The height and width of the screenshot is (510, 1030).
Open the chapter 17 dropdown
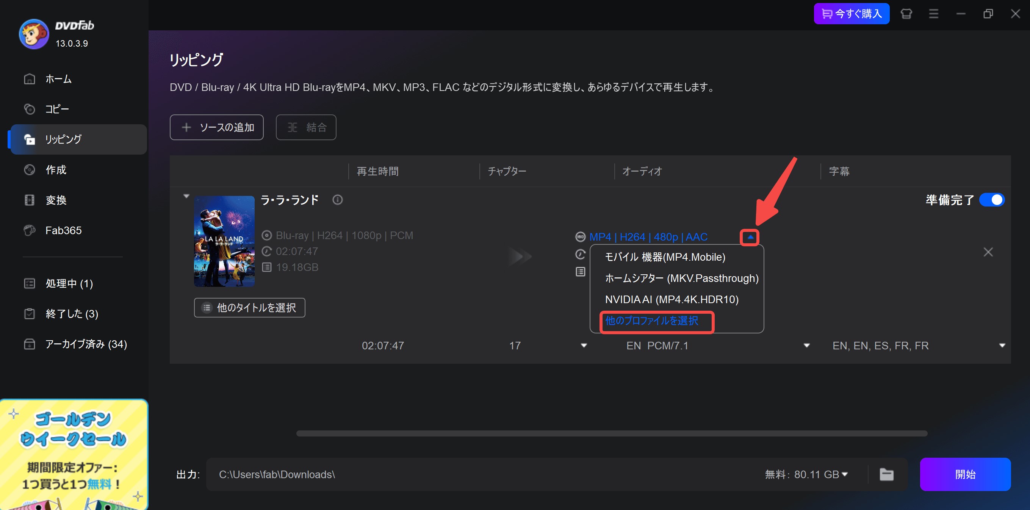pos(584,346)
